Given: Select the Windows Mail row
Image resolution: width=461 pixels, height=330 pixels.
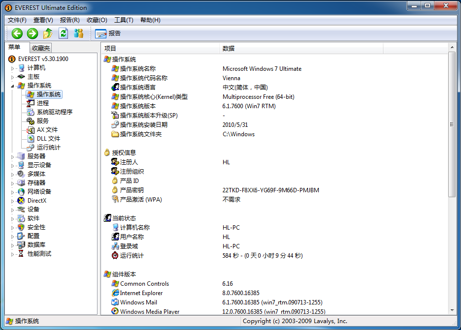Looking at the screenshot, I should [x=275, y=302].
